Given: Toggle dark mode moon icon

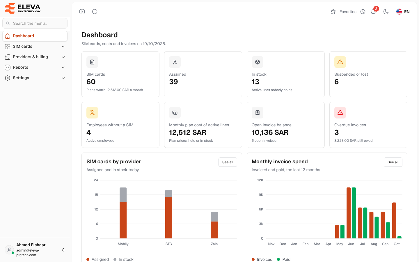Looking at the screenshot, I should tap(386, 12).
